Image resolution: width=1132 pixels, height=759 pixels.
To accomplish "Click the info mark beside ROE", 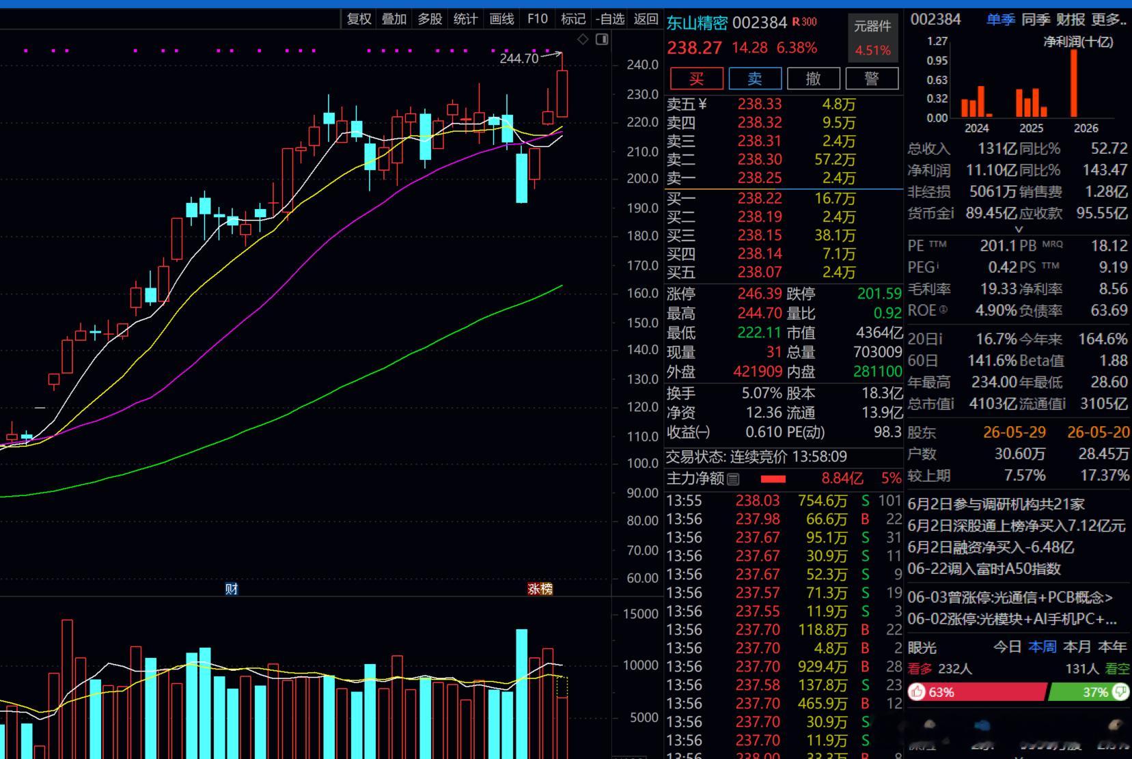I will (943, 309).
